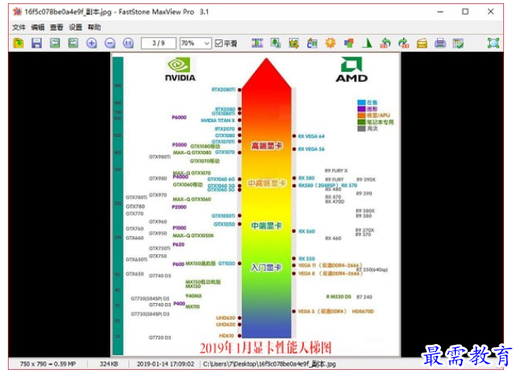Start slideshow with the filmstrip icon
Screen dimensions: 519x381
pos(258,43)
